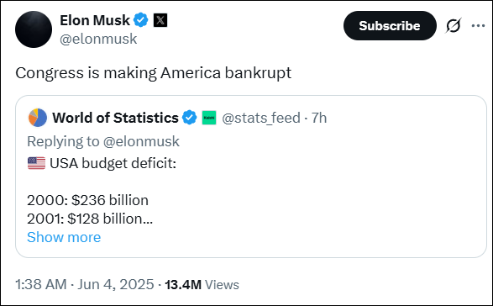493x306 pixels.
Task: Click Elon Musk's blue verified badge
Action: point(141,20)
